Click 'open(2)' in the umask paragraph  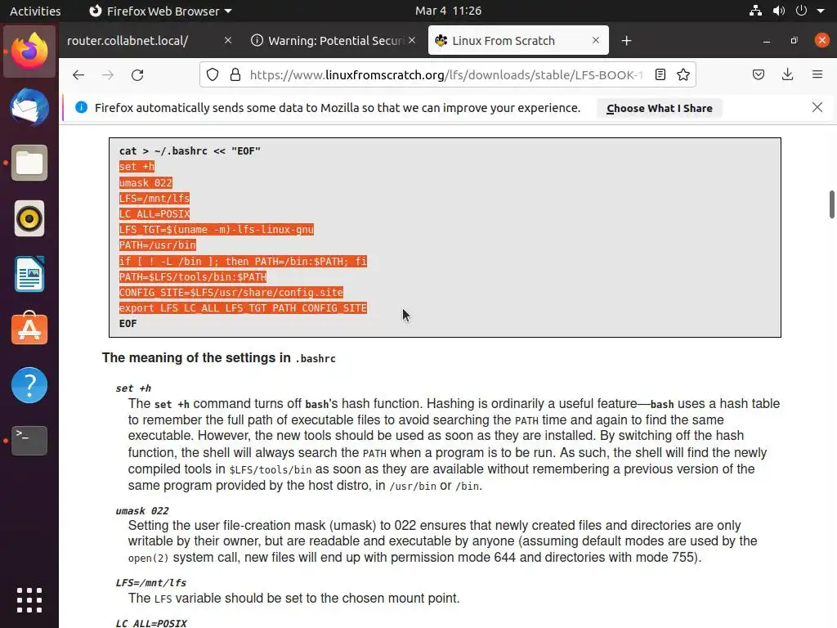point(148,558)
